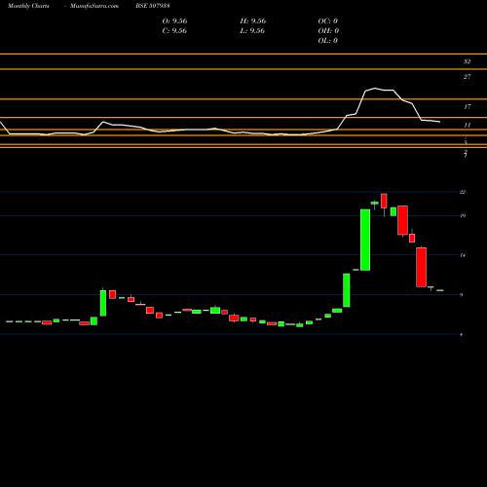Click the 'OL: 0' reading
Screen dimensions: 487x487
[x=328, y=41]
